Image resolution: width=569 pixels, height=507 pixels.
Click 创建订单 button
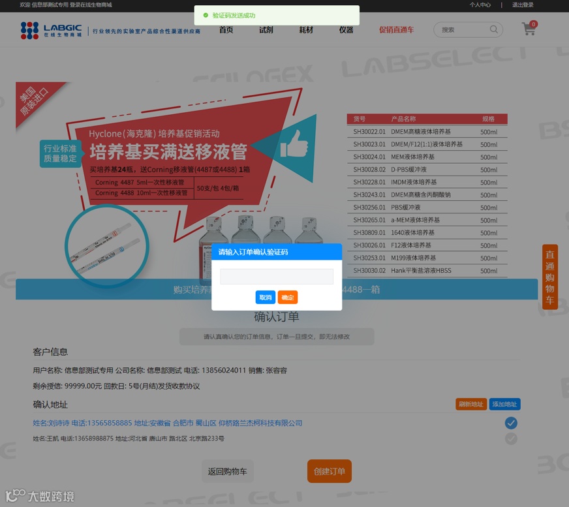(x=330, y=471)
